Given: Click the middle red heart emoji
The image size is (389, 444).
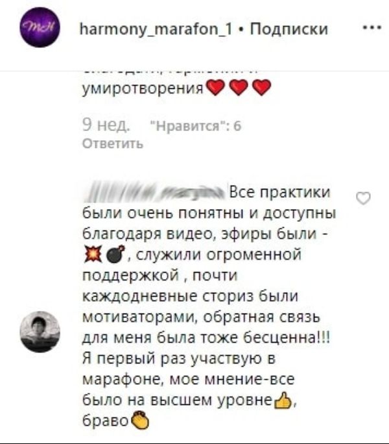Looking at the screenshot, I should 239,88.
